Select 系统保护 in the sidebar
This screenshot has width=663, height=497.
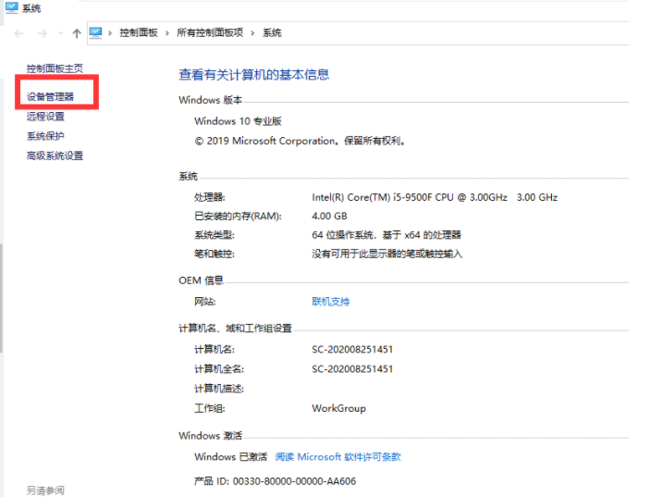tap(45, 136)
